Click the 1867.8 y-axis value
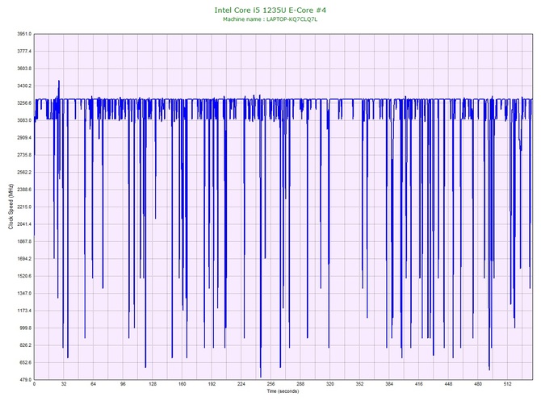541x405 pixels. click(23, 241)
